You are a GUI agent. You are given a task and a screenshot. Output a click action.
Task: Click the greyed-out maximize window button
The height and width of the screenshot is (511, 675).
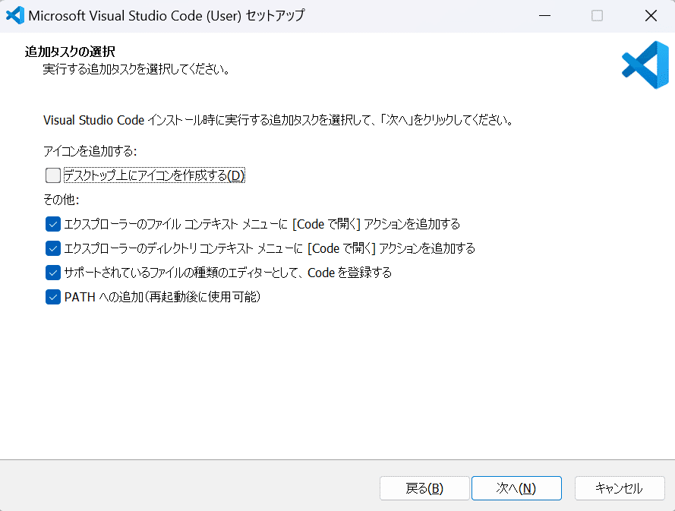click(x=598, y=15)
